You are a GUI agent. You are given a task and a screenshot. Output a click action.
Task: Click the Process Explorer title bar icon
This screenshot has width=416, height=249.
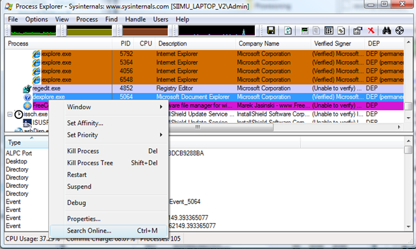(8, 6)
